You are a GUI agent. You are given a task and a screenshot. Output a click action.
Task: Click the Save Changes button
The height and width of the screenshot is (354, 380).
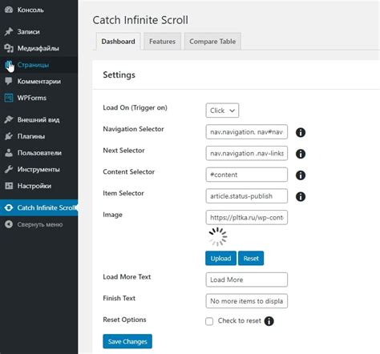coord(127,341)
